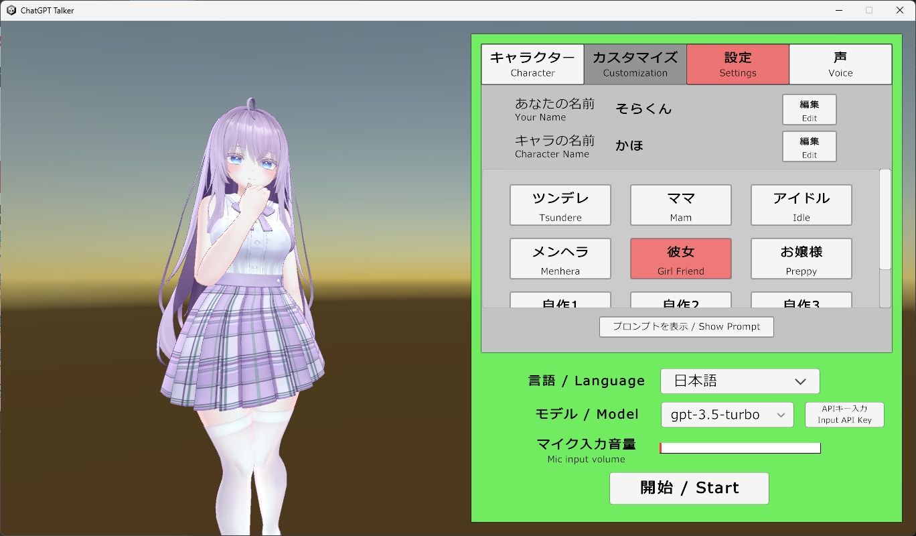Click the Settings (設定) tab
Image resolution: width=916 pixels, height=536 pixels.
point(738,64)
